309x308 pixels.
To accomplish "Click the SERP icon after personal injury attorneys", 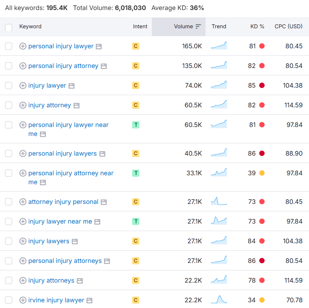I will [x=107, y=261].
